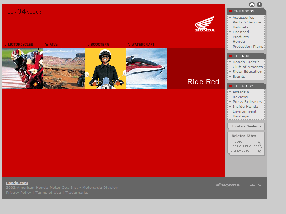Open the Heritage link
This screenshot has height=214, width=286.
click(241, 116)
